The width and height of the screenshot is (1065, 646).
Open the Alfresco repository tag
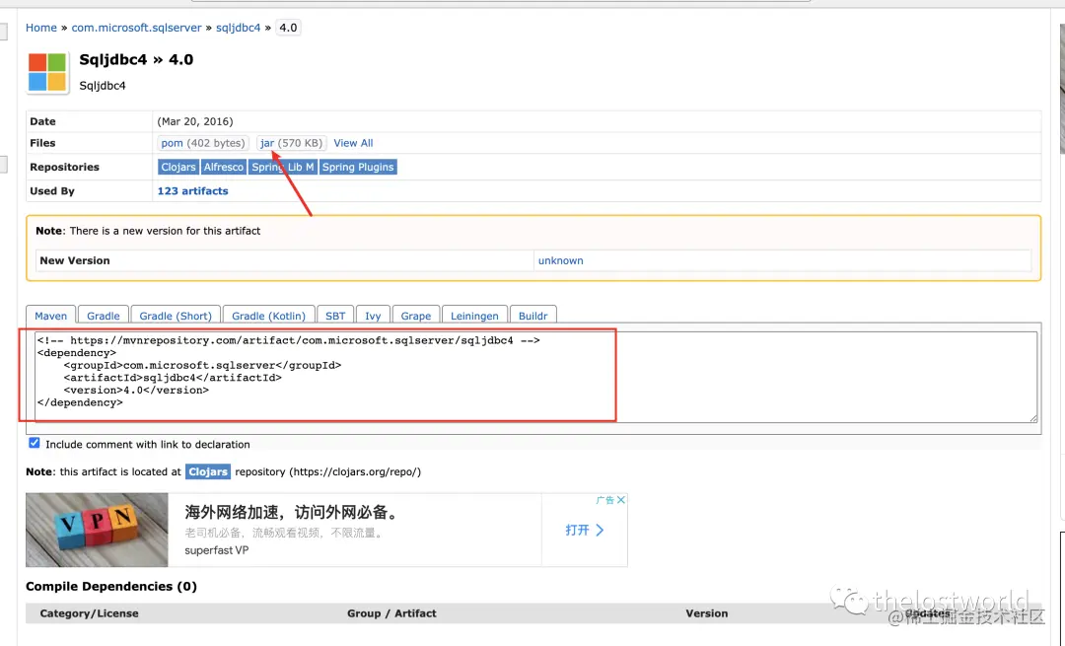224,167
